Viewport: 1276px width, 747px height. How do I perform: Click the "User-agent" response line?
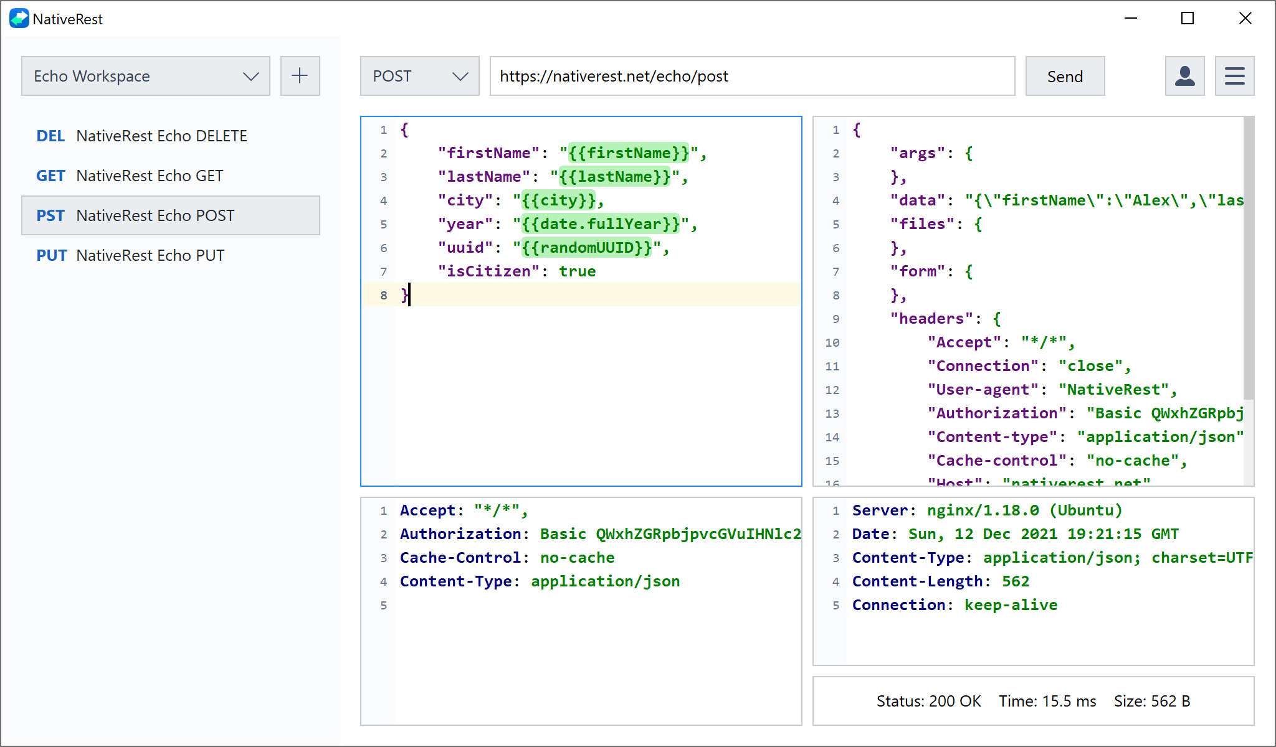(x=1052, y=390)
